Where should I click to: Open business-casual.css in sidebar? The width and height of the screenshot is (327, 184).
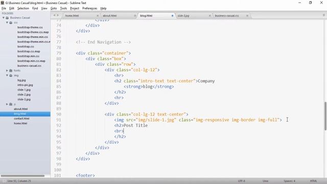[30, 66]
